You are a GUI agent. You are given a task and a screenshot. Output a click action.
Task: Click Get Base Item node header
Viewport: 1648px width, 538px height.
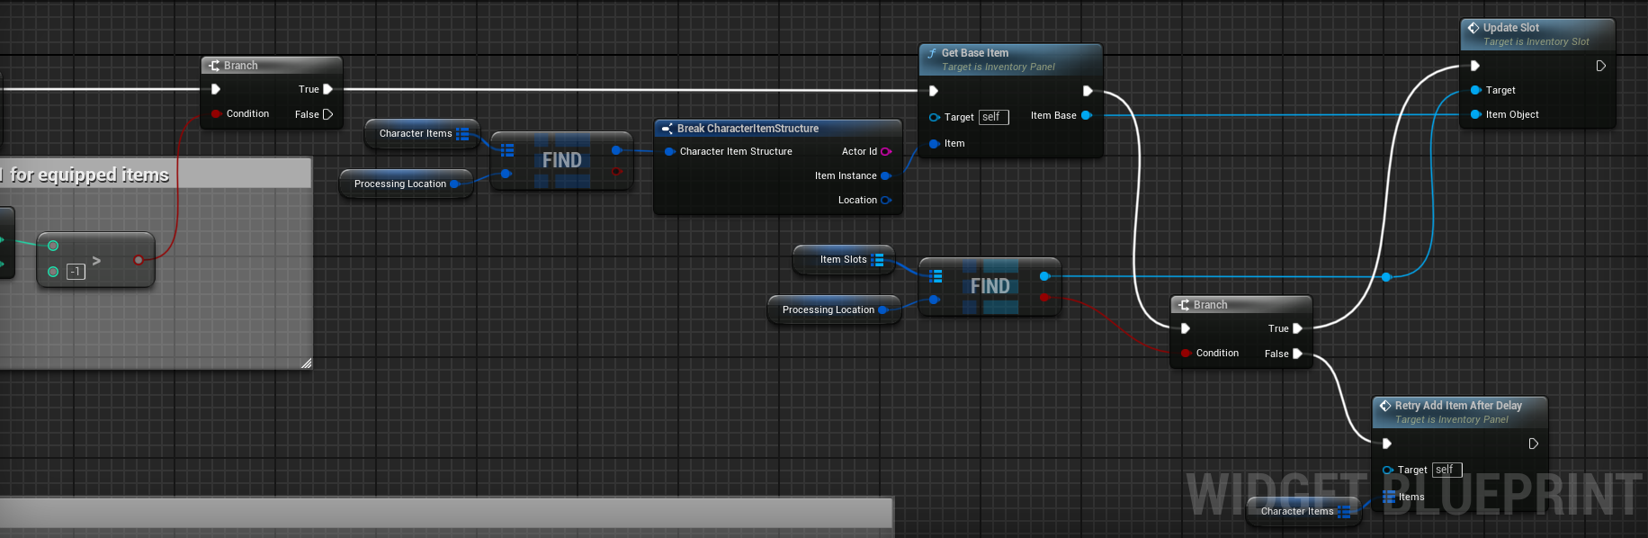[x=1010, y=59]
